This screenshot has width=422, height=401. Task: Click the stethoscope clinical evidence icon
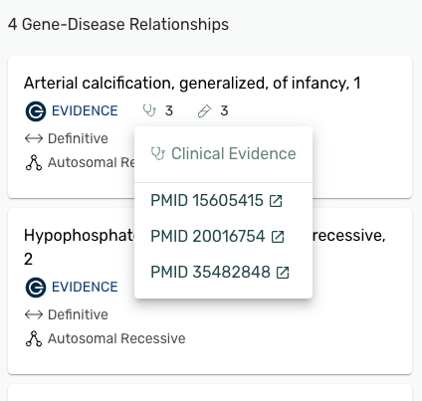coord(149,110)
